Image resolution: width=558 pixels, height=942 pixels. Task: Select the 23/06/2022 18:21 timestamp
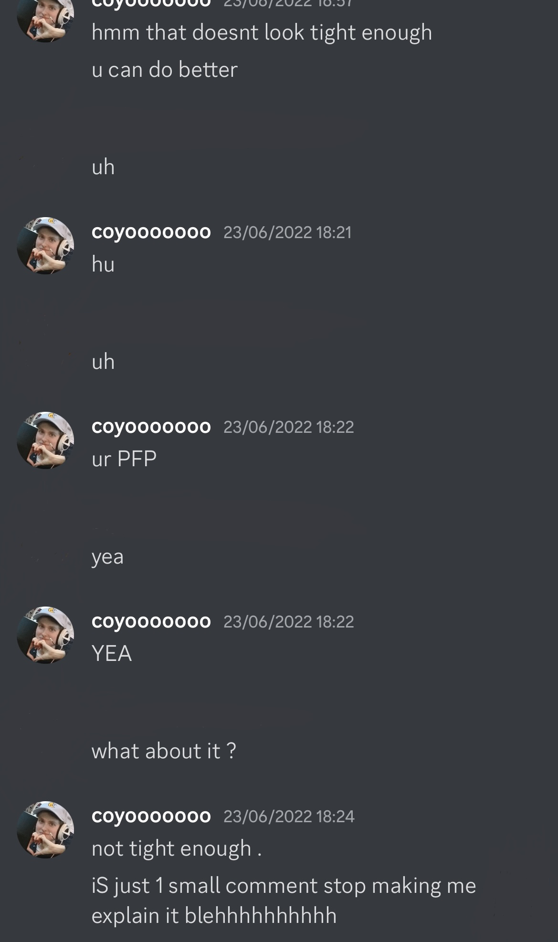coord(287,232)
